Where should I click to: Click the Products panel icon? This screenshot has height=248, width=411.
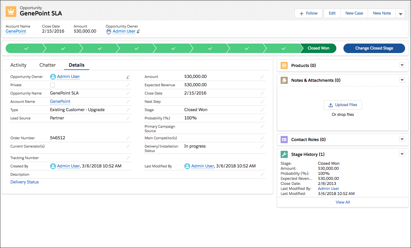point(284,65)
